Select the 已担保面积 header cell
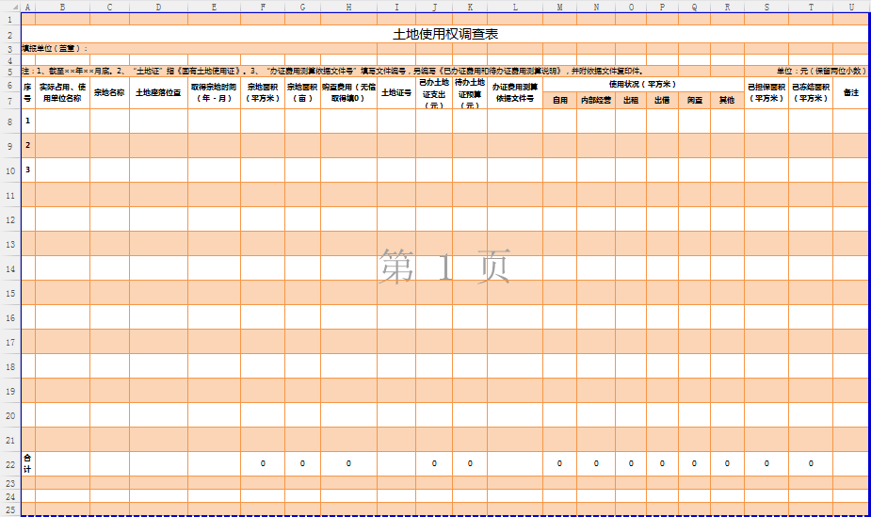871x517 pixels. click(766, 92)
